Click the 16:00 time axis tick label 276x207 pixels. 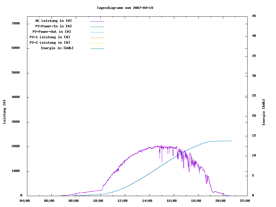[172, 201]
